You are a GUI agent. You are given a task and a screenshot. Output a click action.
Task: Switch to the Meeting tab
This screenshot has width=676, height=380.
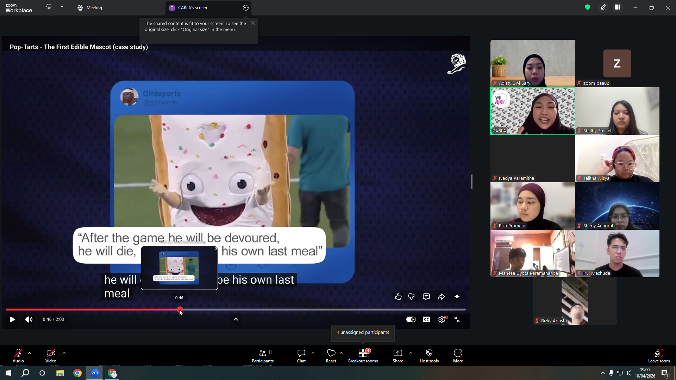90,8
